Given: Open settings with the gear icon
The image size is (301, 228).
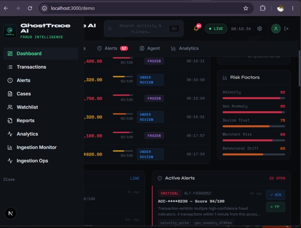Looking at the screenshot, I should coord(260,29).
